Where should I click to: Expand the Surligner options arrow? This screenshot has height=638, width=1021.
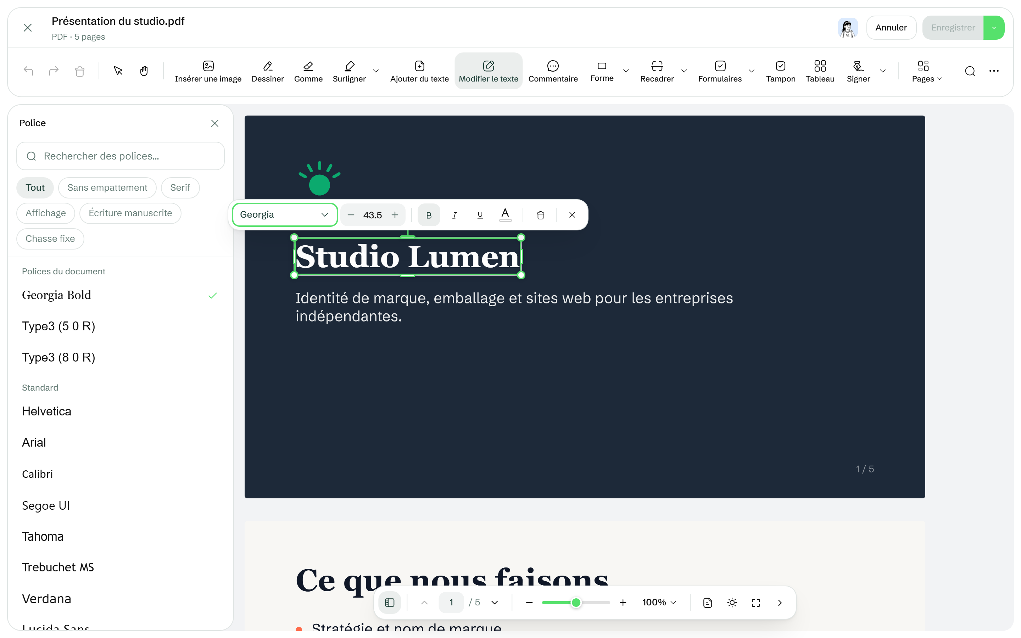(x=375, y=71)
